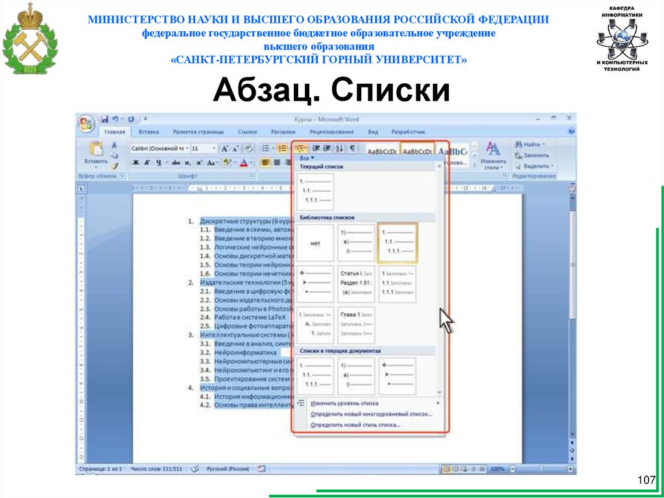
Task: Click the Clear Formatting icon
Action: 248,149
